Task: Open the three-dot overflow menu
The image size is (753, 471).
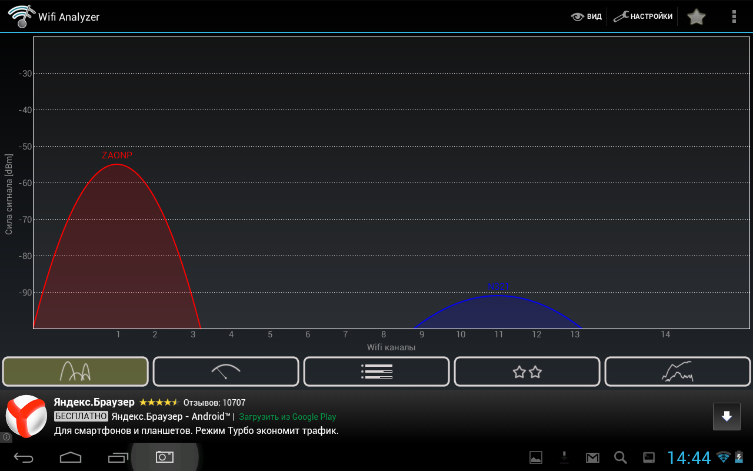Action: click(x=734, y=16)
